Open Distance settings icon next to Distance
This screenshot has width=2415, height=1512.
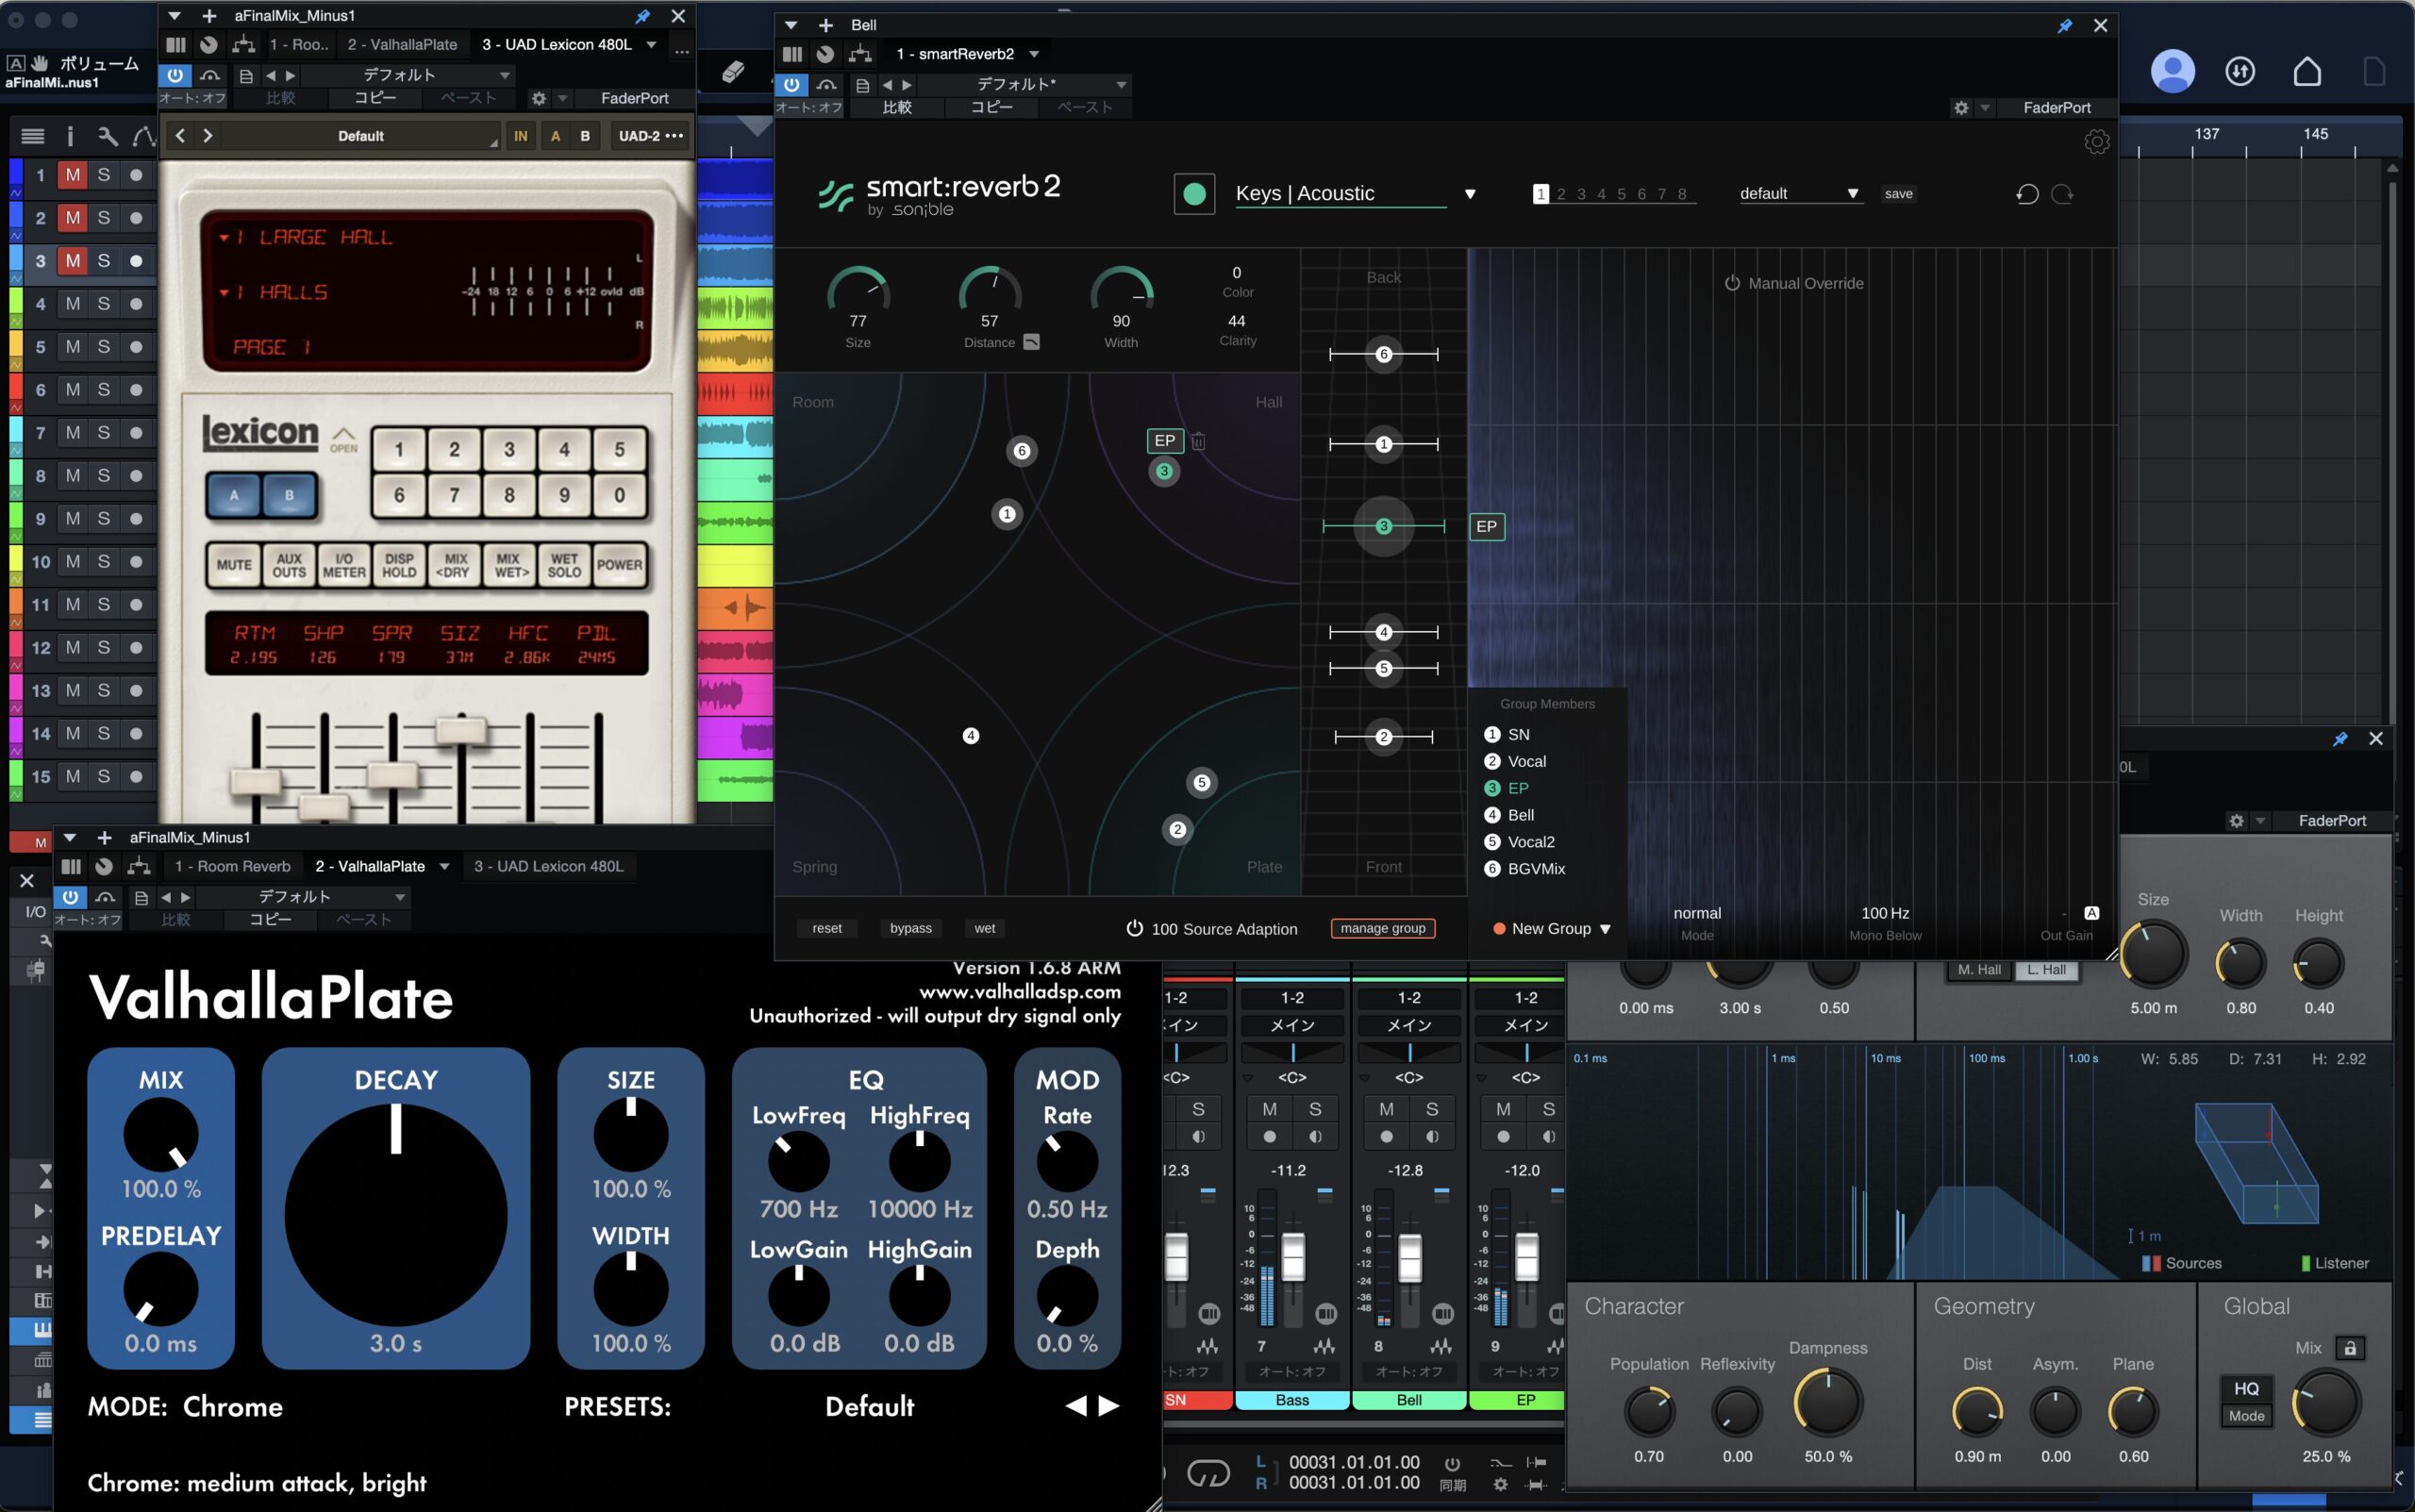pyautogui.click(x=1031, y=342)
